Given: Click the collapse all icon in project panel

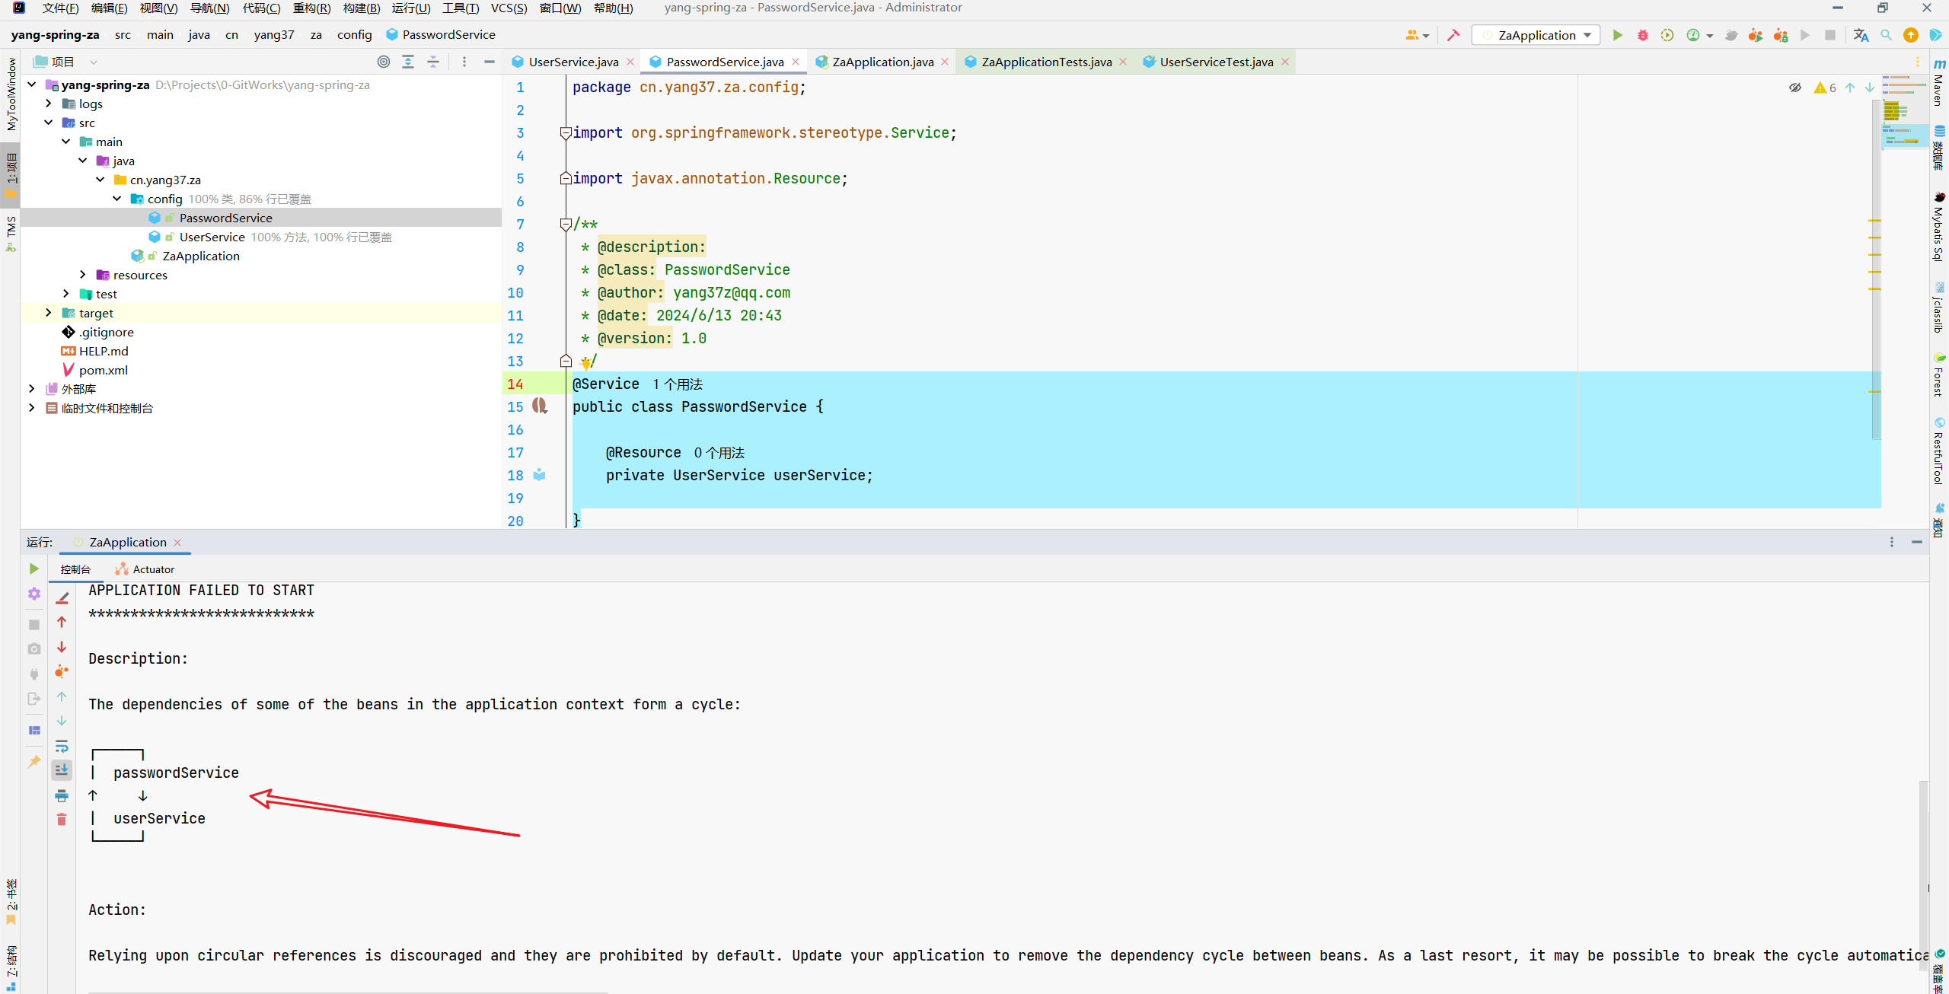Looking at the screenshot, I should click(x=433, y=62).
